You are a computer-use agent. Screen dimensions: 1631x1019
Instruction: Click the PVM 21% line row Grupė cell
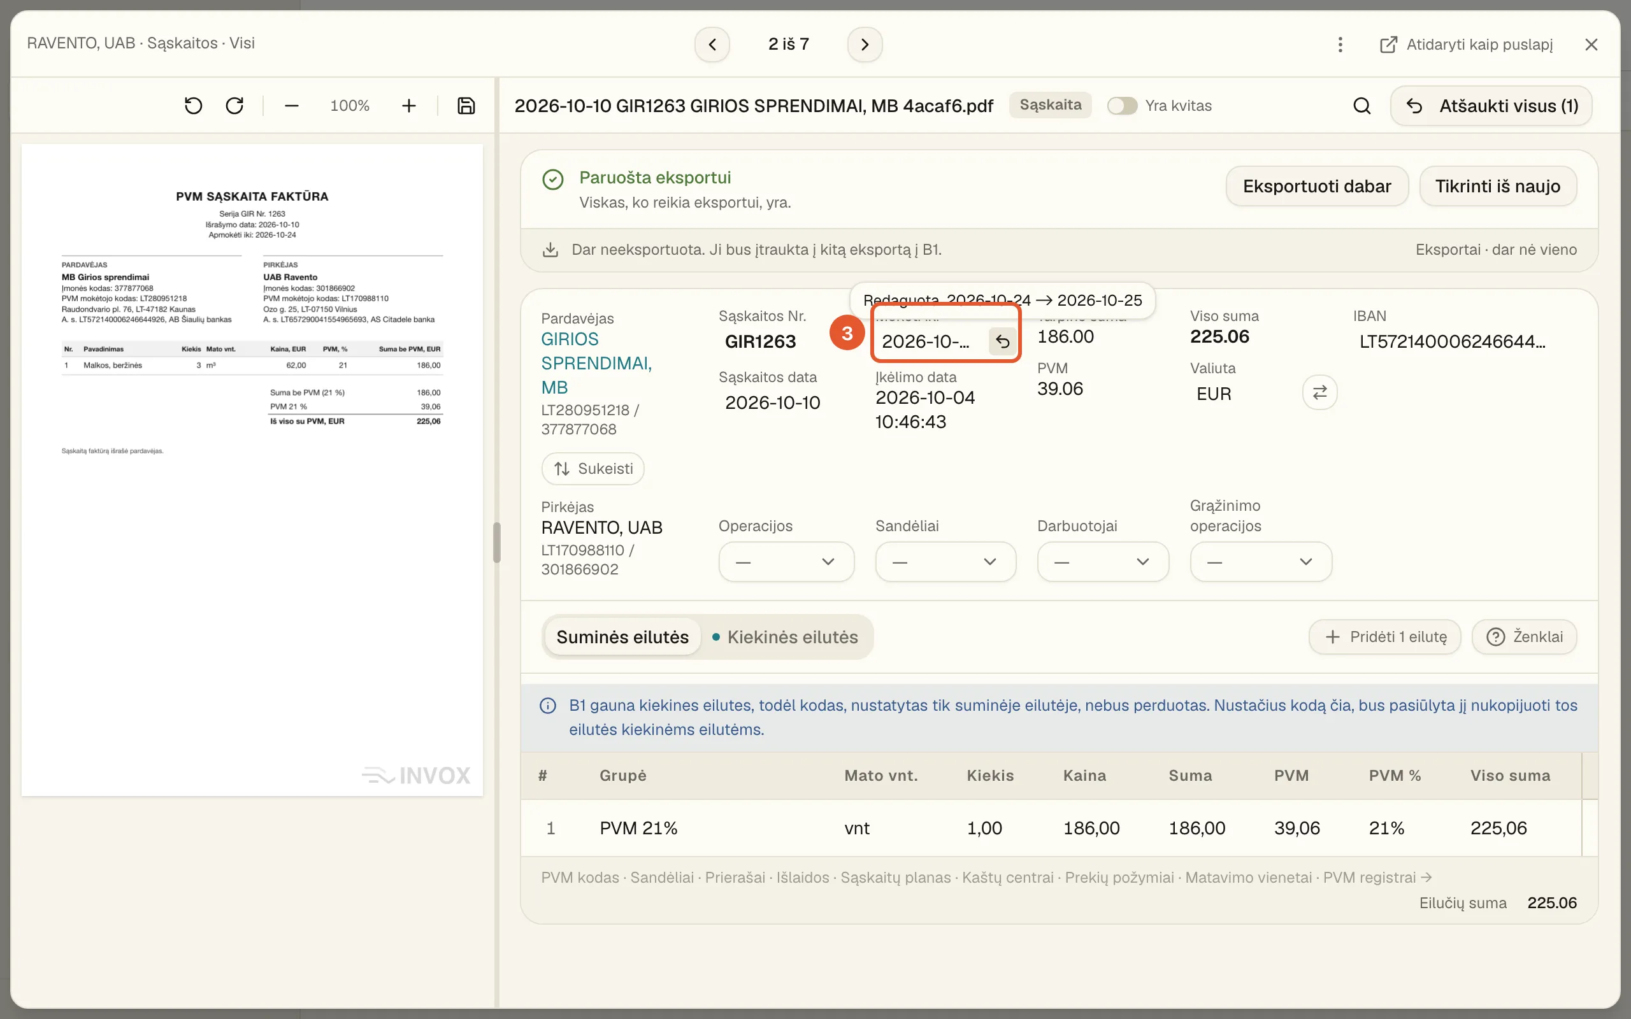(x=638, y=829)
